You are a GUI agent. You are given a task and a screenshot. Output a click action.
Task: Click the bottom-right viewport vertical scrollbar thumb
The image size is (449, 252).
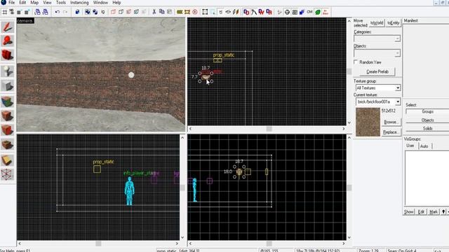pyautogui.click(x=349, y=188)
